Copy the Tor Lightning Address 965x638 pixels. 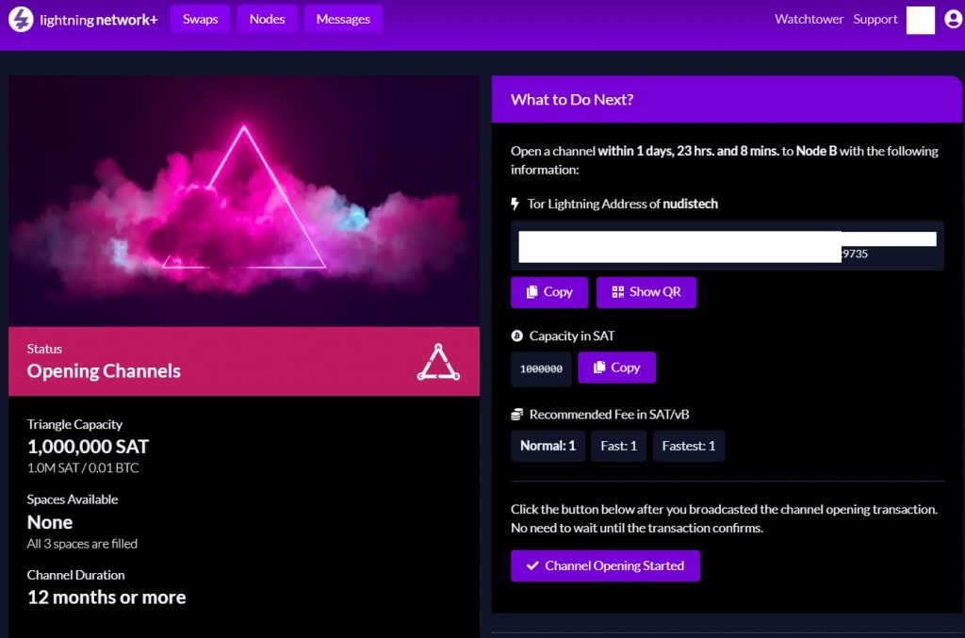click(x=548, y=292)
